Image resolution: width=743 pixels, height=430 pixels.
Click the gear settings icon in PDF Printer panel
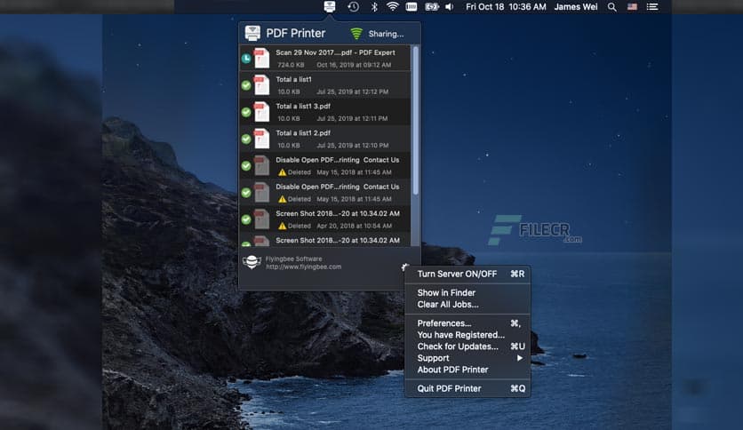tap(404, 267)
